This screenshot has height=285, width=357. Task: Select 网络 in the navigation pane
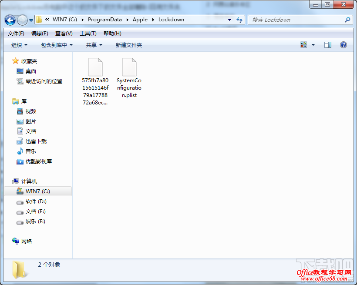(27, 241)
